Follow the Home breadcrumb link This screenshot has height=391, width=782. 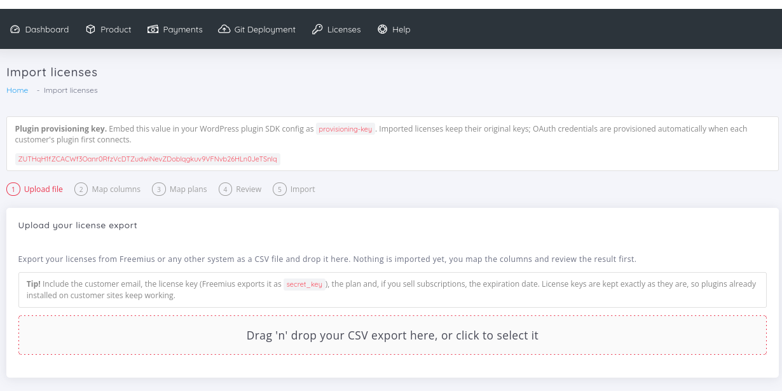[17, 90]
